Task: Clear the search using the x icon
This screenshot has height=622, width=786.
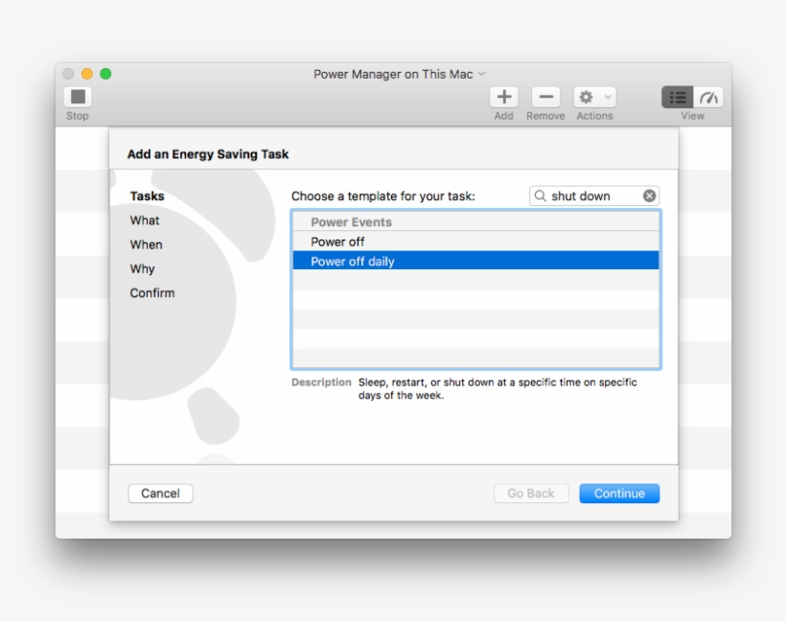Action: [x=650, y=196]
